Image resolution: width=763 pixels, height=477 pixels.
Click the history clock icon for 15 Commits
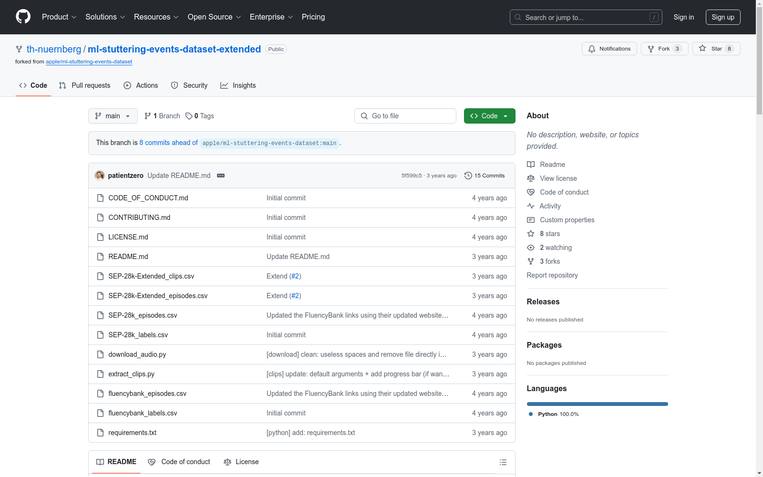tap(468, 176)
